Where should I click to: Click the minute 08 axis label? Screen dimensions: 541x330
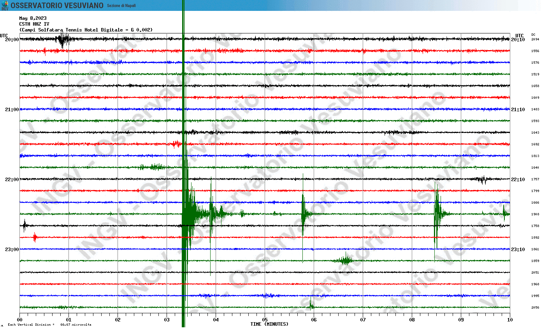click(412, 320)
